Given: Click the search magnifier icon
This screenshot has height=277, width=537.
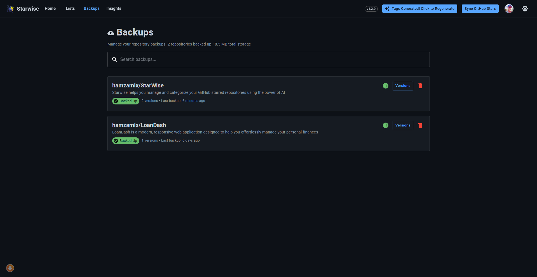Looking at the screenshot, I should (114, 59).
